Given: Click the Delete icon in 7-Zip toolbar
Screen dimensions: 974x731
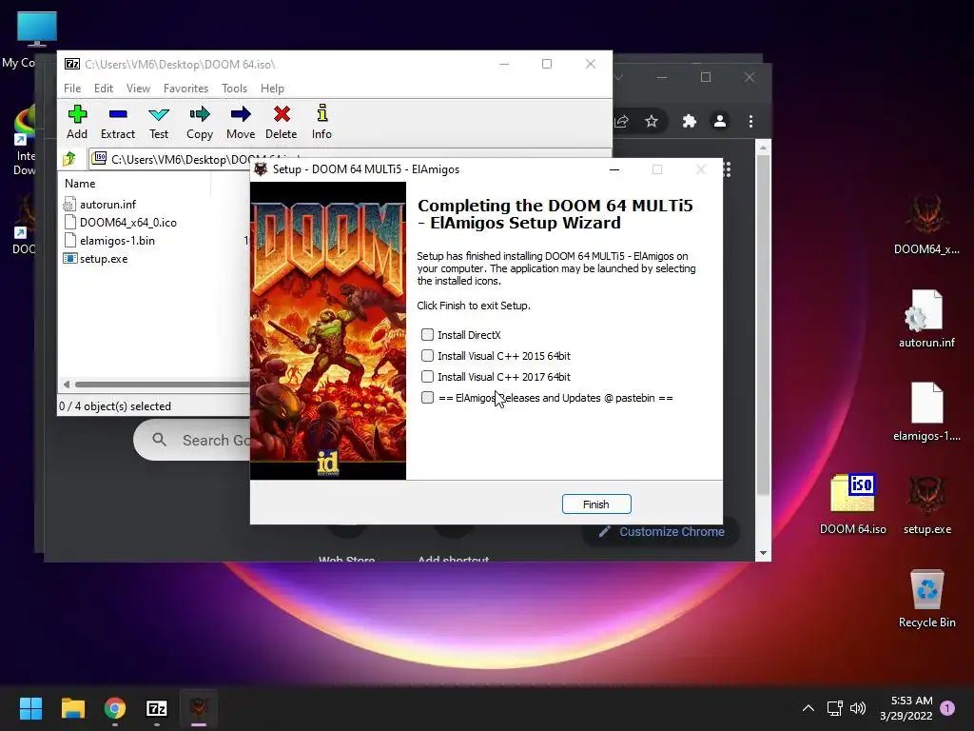Looking at the screenshot, I should [x=282, y=122].
